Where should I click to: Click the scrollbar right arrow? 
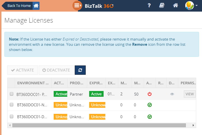[x=193, y=125]
